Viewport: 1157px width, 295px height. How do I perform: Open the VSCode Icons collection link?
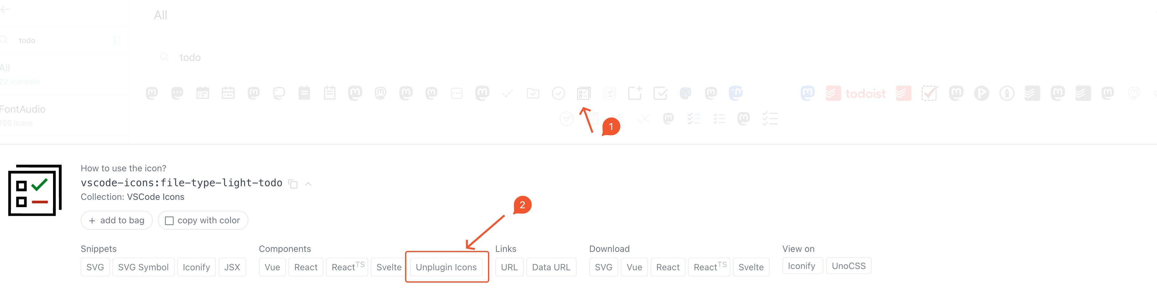click(x=155, y=197)
